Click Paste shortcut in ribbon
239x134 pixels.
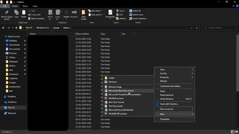point(36,18)
